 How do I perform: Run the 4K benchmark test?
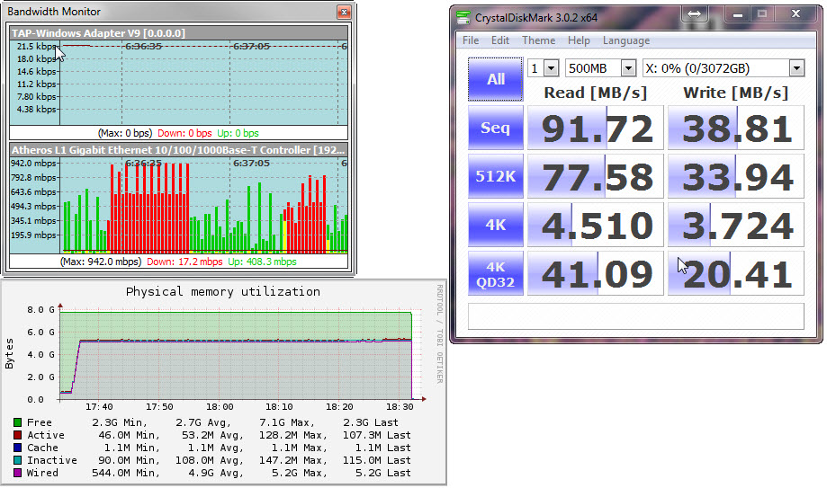[495, 225]
